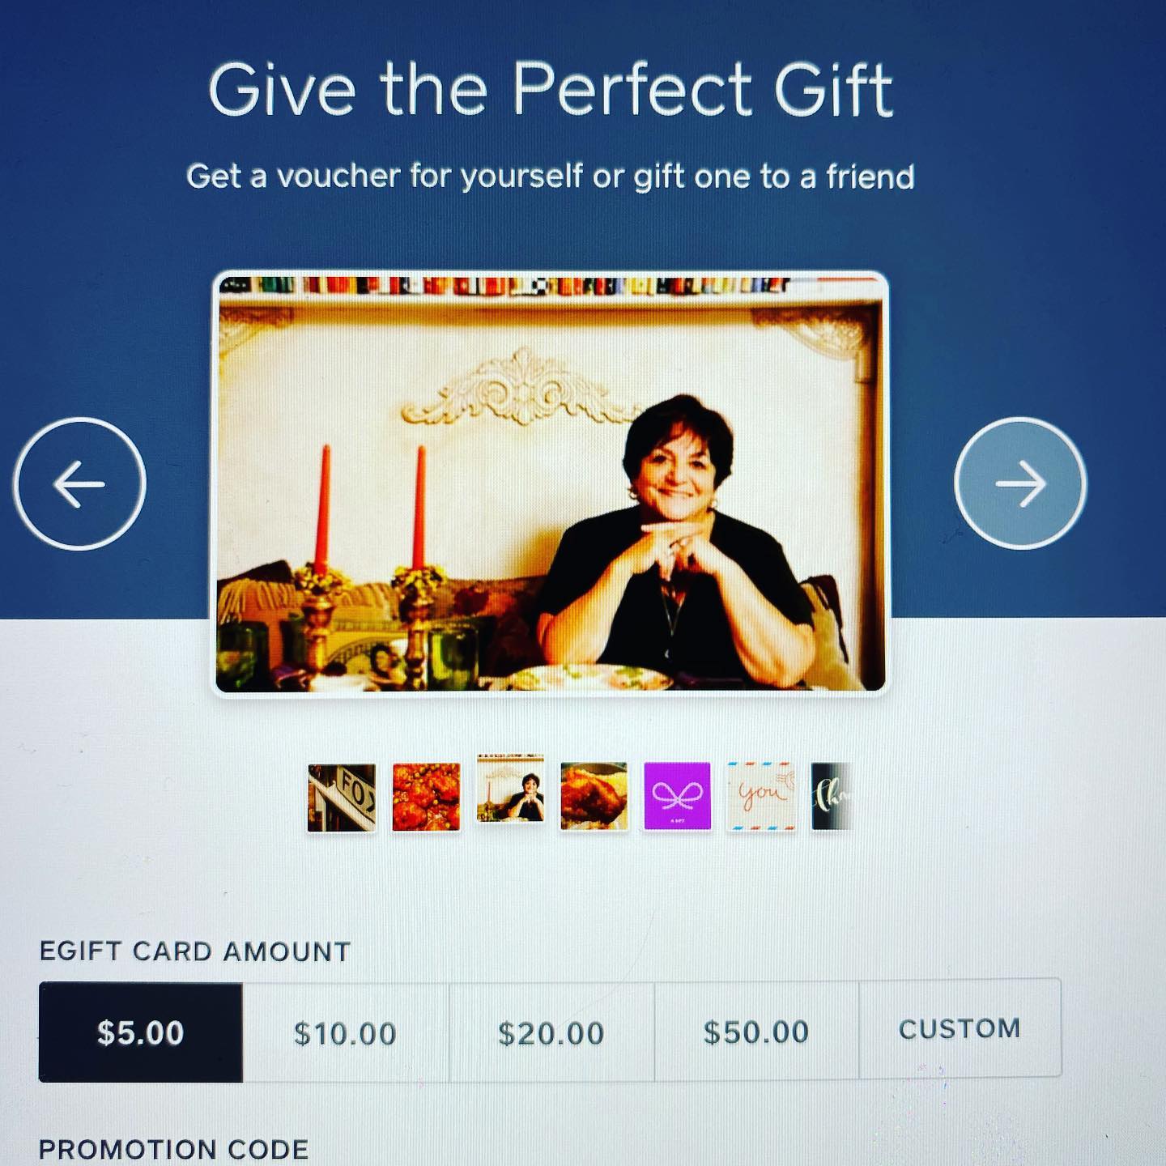Choose the purple bow gift design
The height and width of the screenshot is (1166, 1166).
pos(677,796)
